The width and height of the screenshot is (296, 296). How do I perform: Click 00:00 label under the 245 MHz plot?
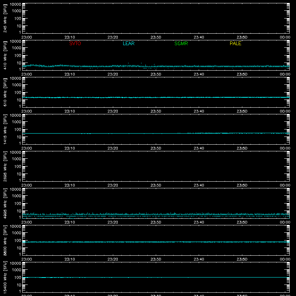coord(285,37)
